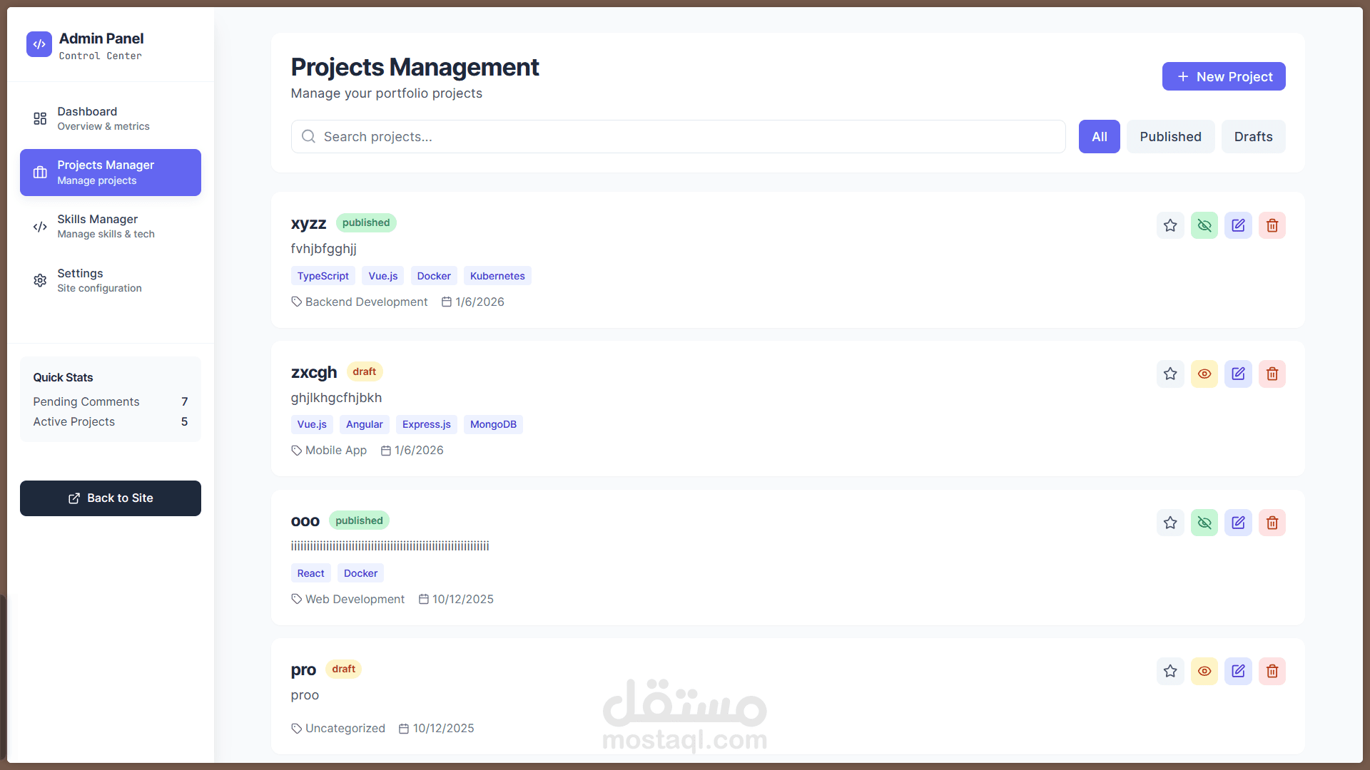The width and height of the screenshot is (1370, 770).
Task: Delete the xyzz project
Action: click(x=1272, y=225)
